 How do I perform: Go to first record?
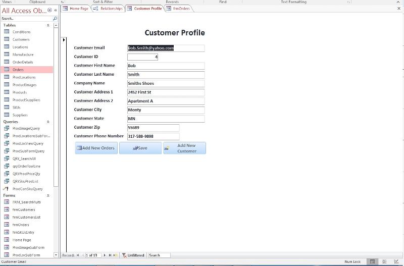pos(78,255)
